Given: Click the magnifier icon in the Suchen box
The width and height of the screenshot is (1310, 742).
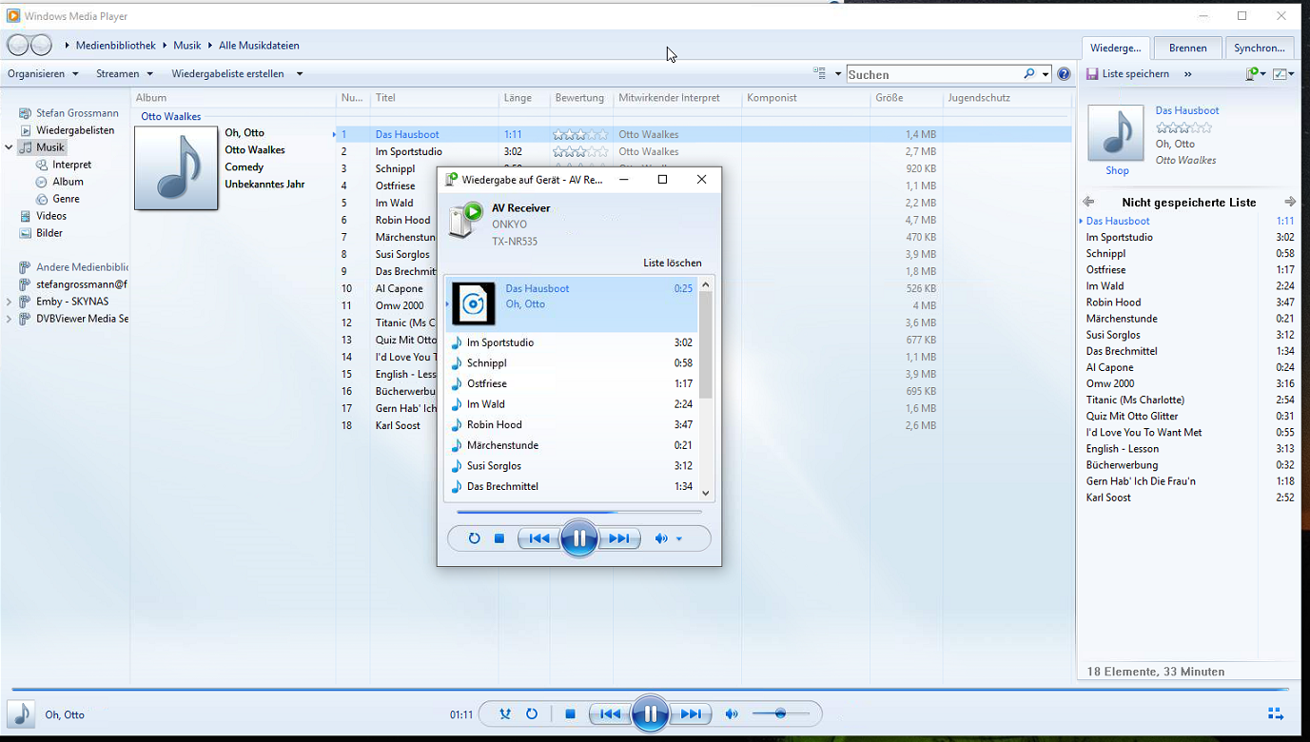Looking at the screenshot, I should click(x=1028, y=74).
